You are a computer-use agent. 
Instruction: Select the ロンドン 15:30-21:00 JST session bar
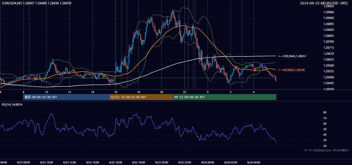[x=141, y=97]
